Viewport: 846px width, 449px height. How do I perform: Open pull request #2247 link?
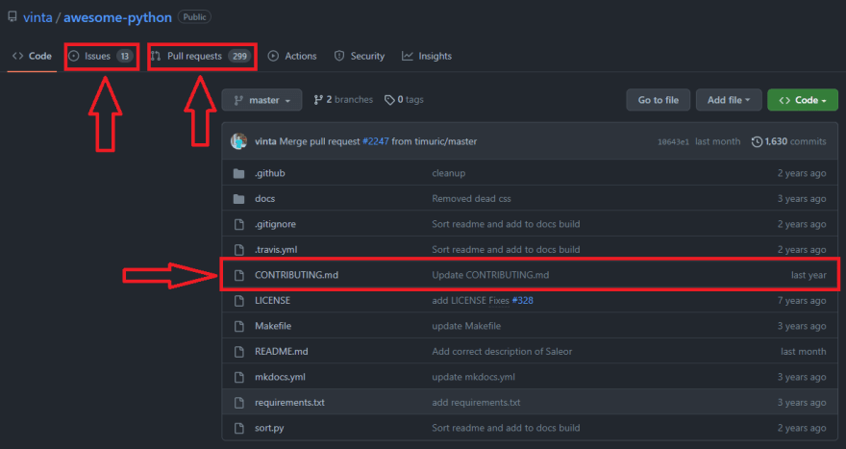376,141
